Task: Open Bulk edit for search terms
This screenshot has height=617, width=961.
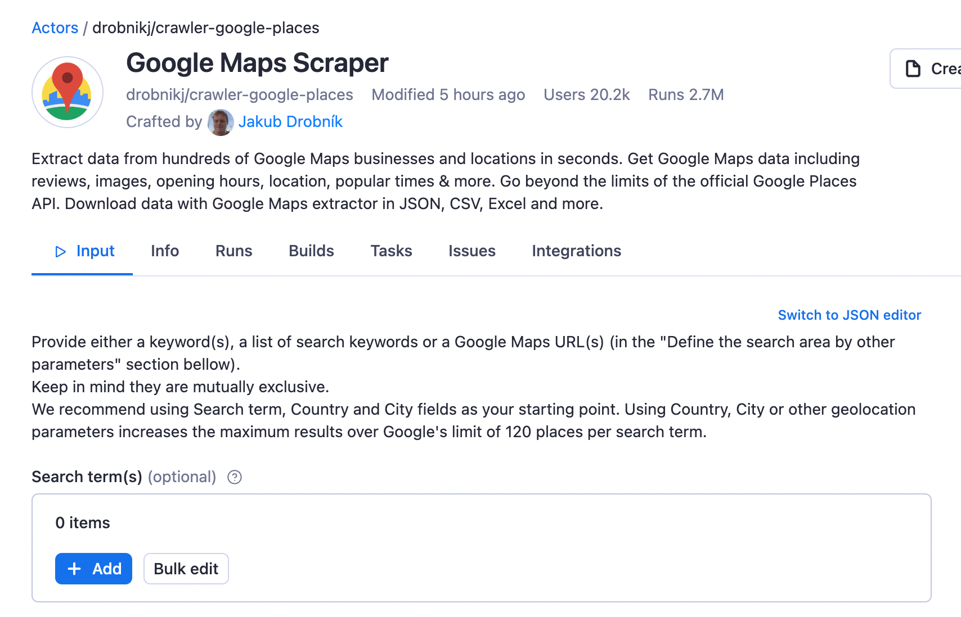Action: 186,569
